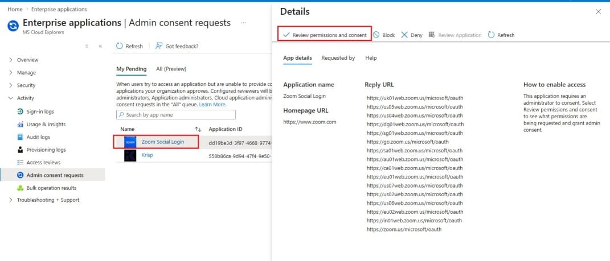Click https://go.zoom.us/microsoft/oauth reply URL
The image size is (610, 261).
(407, 142)
